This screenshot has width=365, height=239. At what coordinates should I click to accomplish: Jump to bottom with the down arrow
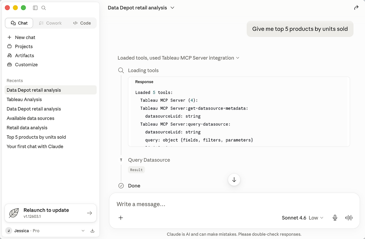click(x=234, y=180)
